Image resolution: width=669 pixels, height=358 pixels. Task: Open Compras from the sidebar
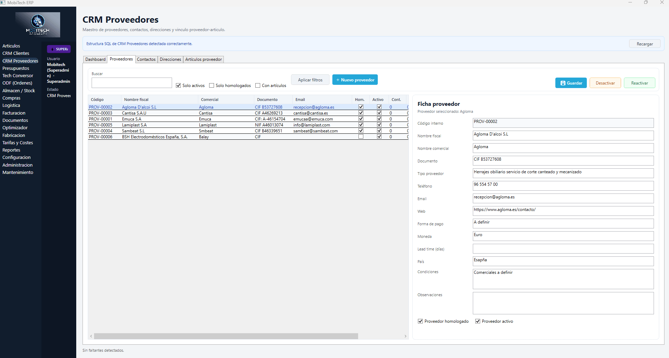tap(11, 98)
